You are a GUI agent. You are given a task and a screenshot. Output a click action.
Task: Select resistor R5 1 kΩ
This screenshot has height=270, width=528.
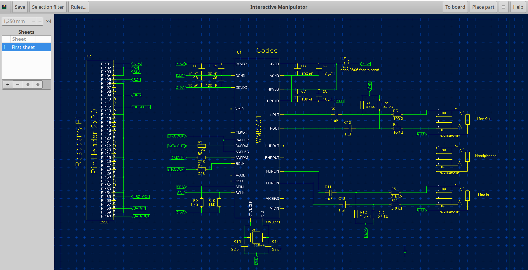[x=202, y=146]
